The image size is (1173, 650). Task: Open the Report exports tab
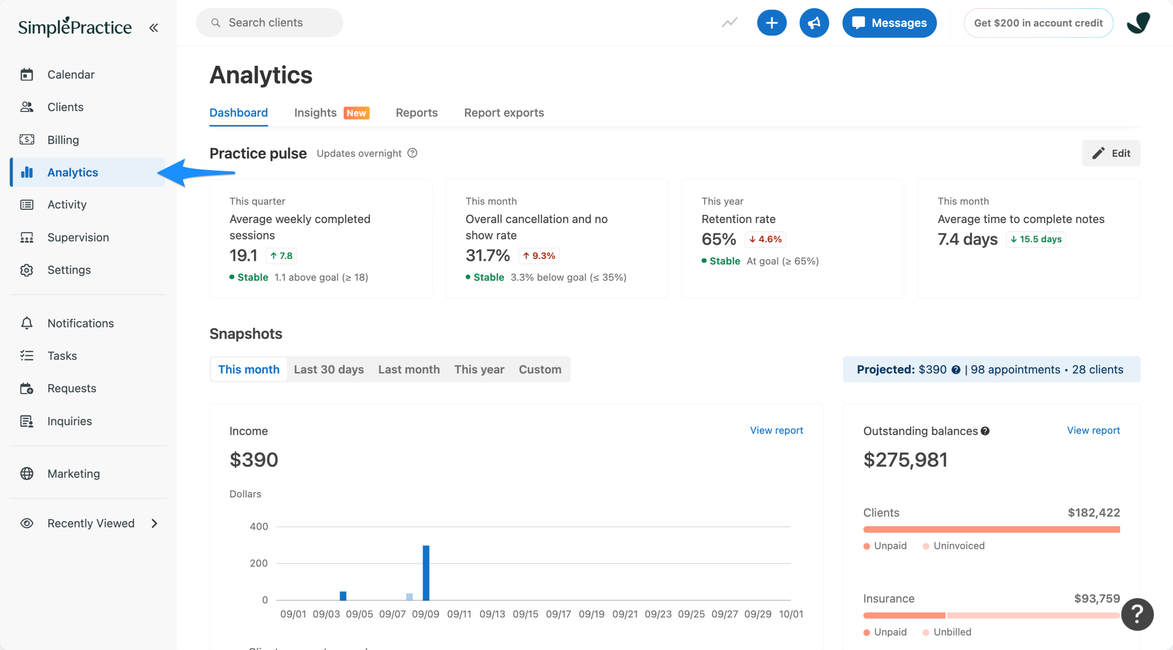pos(504,112)
